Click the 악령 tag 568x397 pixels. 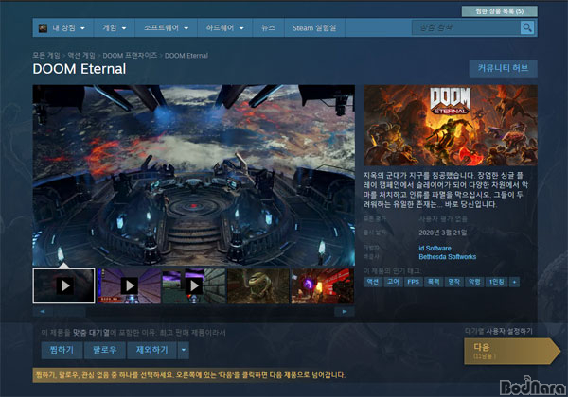click(474, 282)
